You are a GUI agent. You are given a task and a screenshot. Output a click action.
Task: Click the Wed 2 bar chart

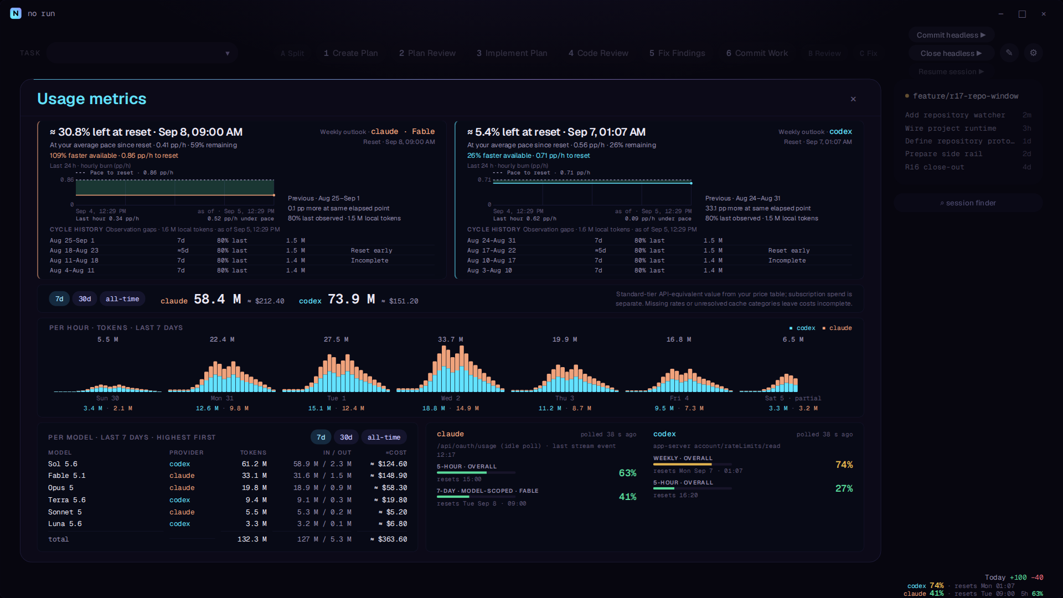click(451, 369)
